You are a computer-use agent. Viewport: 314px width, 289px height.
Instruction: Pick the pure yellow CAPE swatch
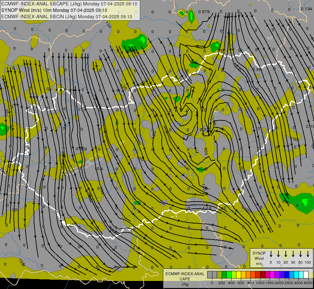(239, 275)
